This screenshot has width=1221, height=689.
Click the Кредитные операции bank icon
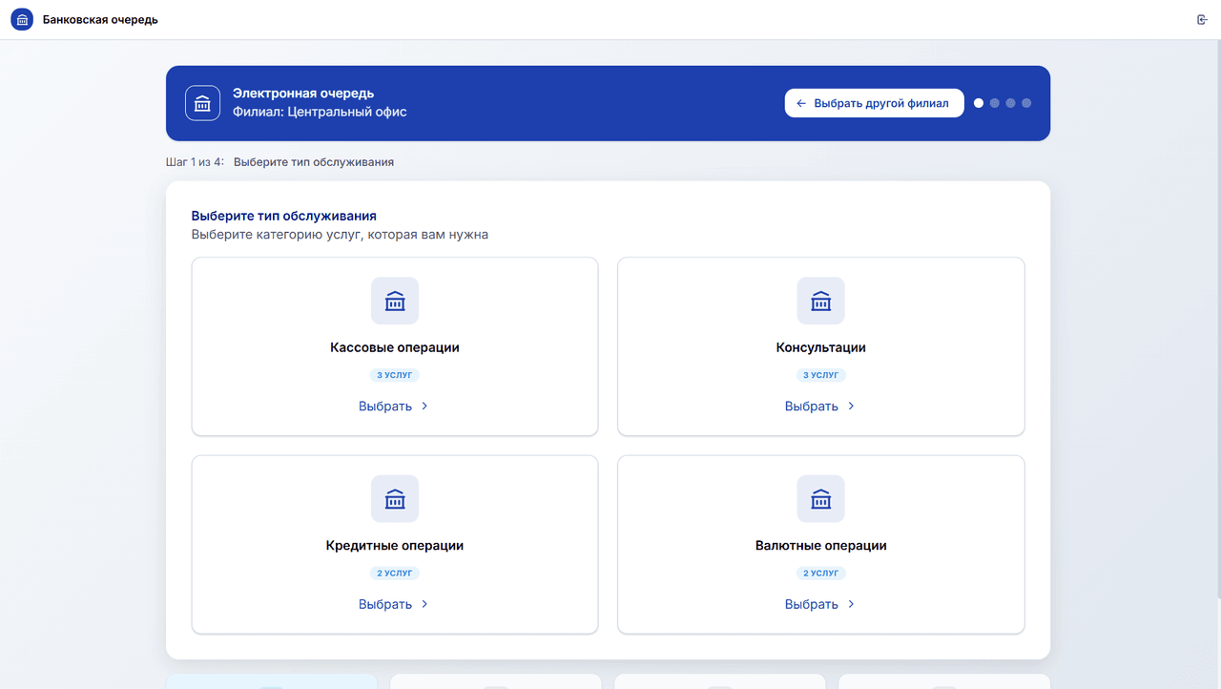[x=395, y=499]
